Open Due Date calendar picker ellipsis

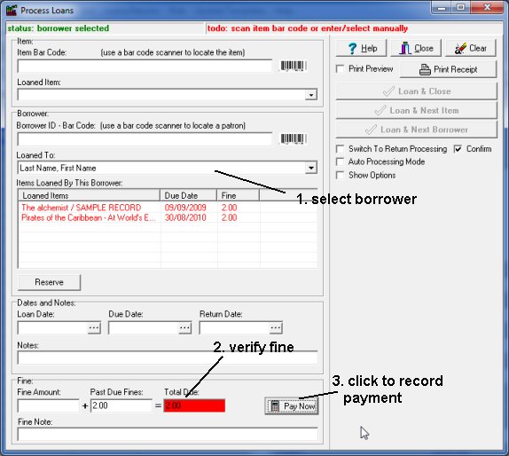pos(184,328)
